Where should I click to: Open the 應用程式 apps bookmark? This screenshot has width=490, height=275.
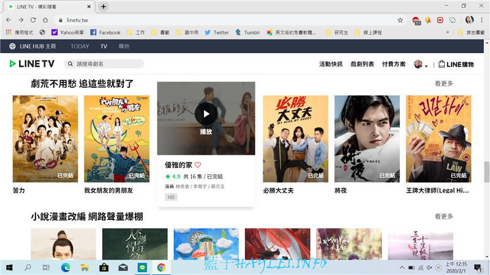click(20, 32)
